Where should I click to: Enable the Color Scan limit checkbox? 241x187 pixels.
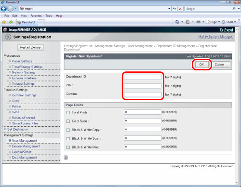pyautogui.click(x=68, y=121)
